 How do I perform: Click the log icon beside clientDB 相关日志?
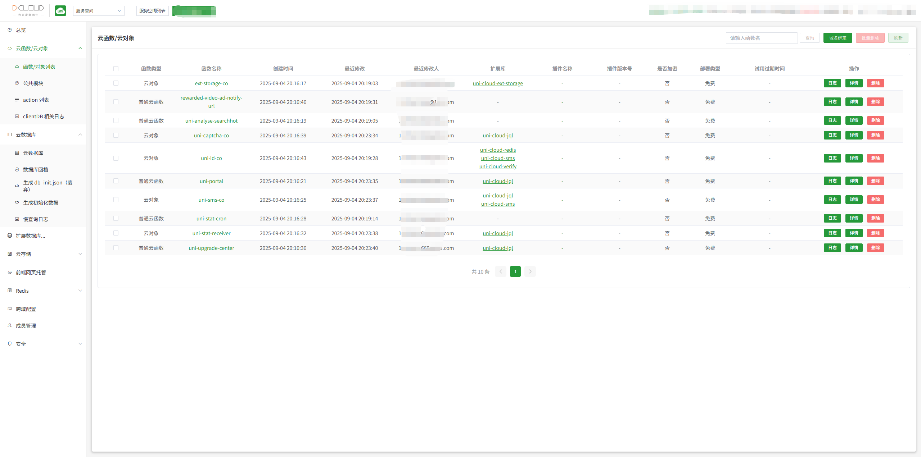17,116
